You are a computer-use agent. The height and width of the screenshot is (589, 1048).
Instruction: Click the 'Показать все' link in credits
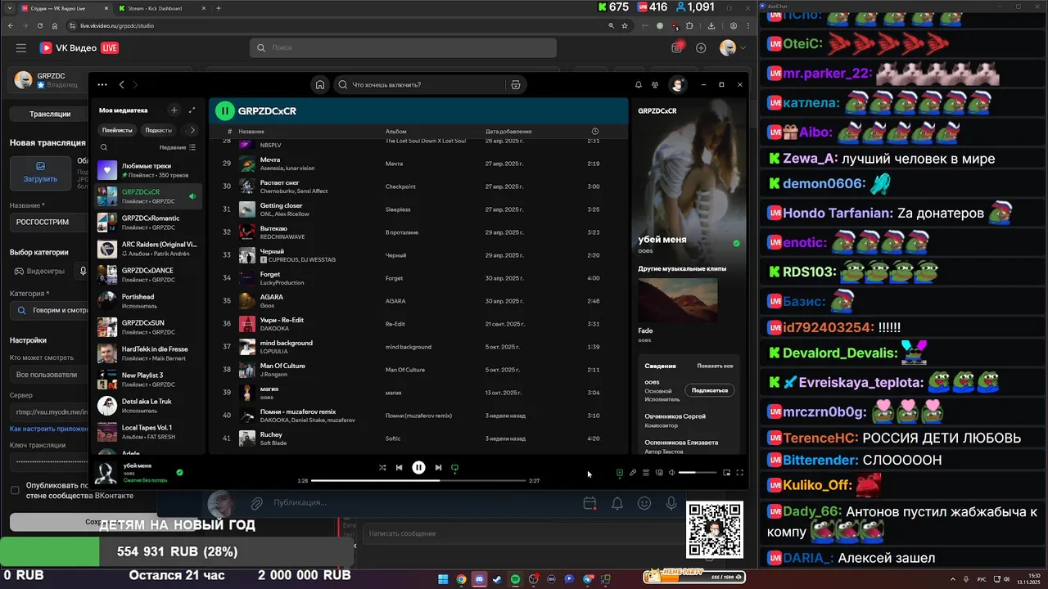pyautogui.click(x=715, y=366)
